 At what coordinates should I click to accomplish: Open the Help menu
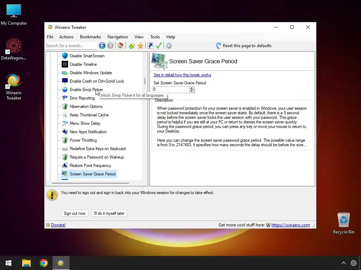(x=171, y=37)
